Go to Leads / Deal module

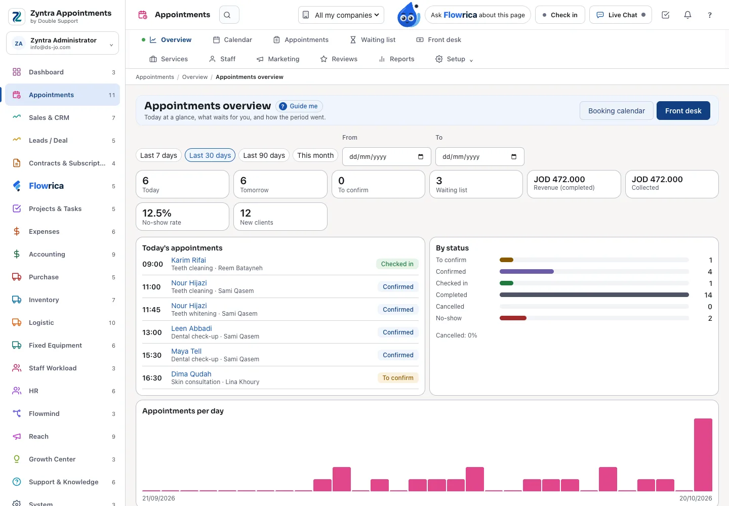[x=63, y=141]
